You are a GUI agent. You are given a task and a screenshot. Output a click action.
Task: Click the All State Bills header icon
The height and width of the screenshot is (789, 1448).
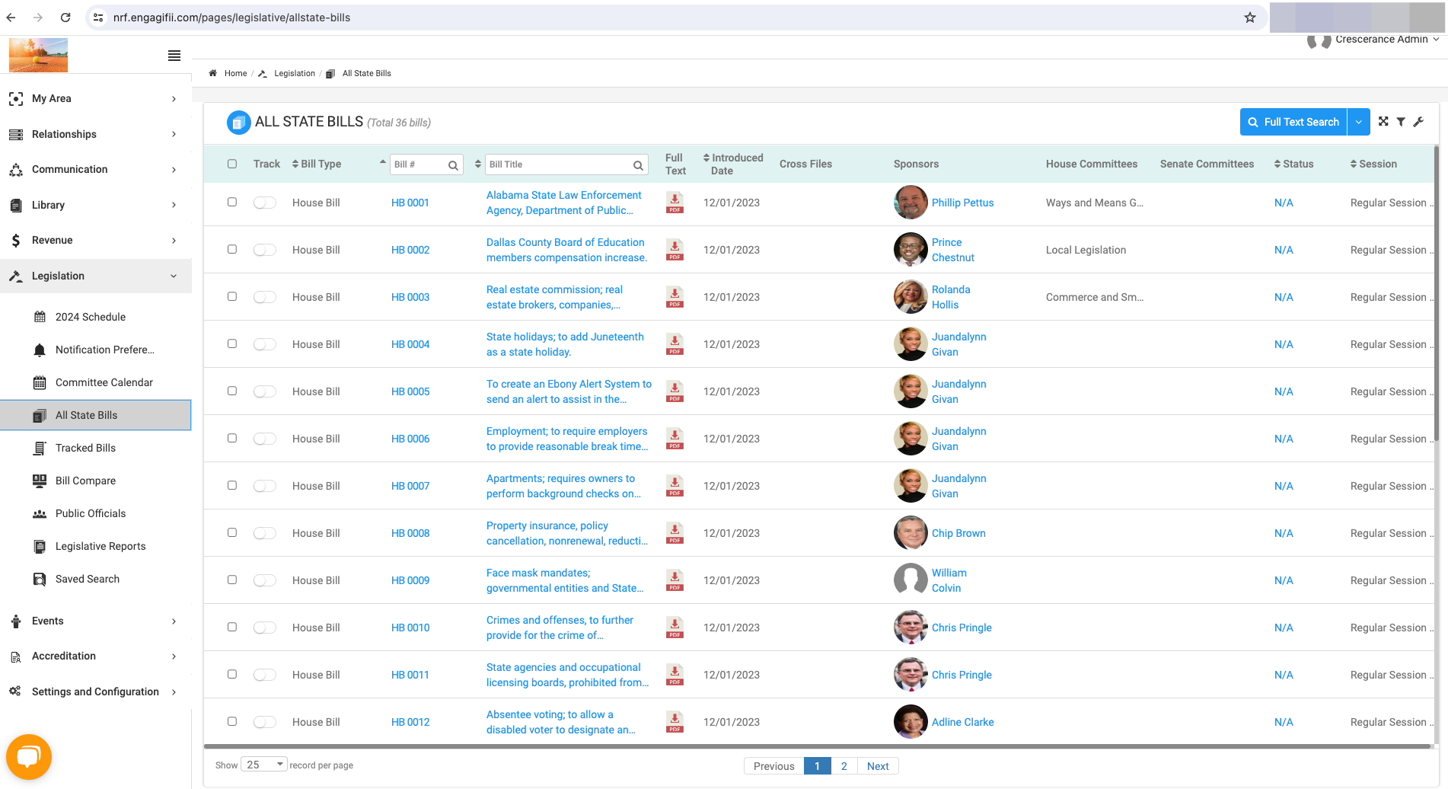coord(239,122)
